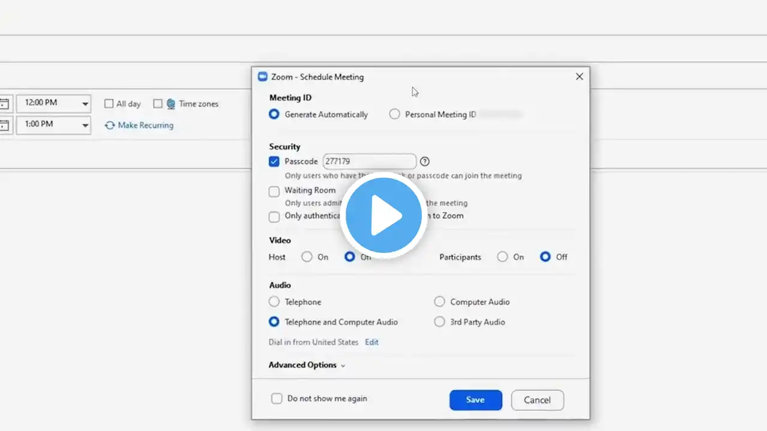Open the 12:00 PM start time dropdown
Image resolution: width=767 pixels, height=431 pixels.
point(85,104)
